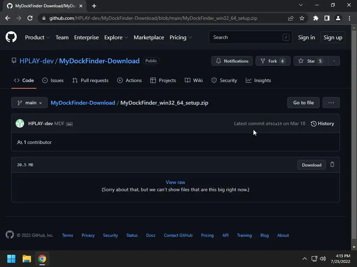Click Team in the header navigation

click(62, 38)
